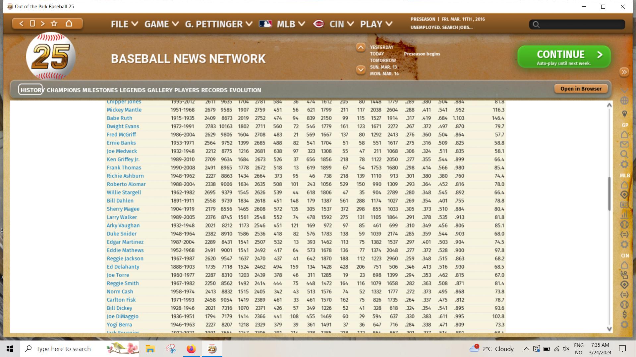Screen dimensions: 636x357
Task: Switch to the CHAMPIONS tab
Action: tap(64, 90)
